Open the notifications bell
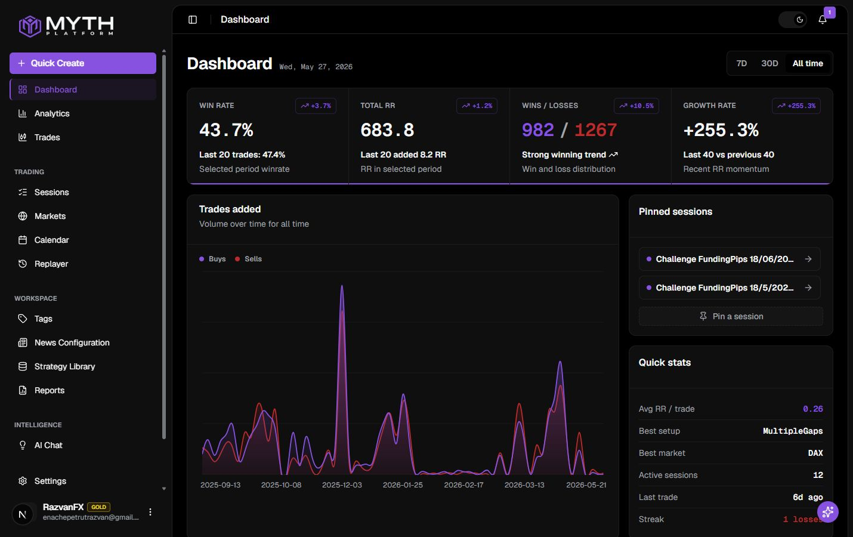This screenshot has width=853, height=537. click(x=823, y=20)
